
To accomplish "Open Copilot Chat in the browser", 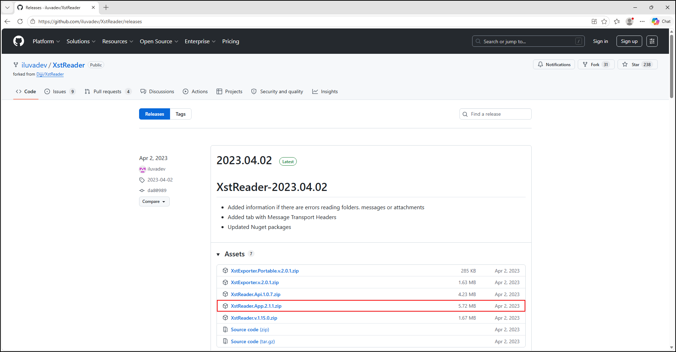I will click(661, 21).
